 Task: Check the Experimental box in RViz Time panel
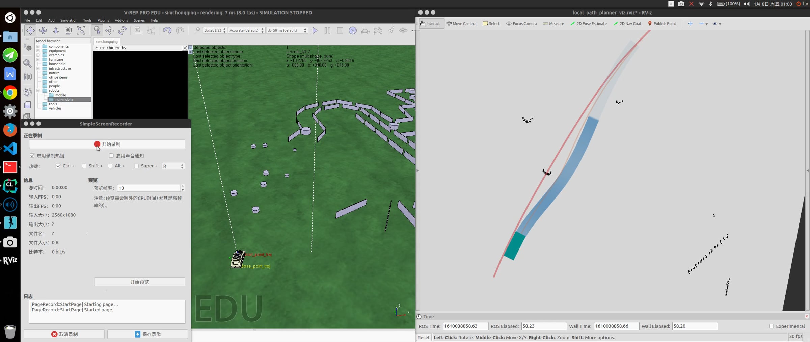[x=771, y=326]
